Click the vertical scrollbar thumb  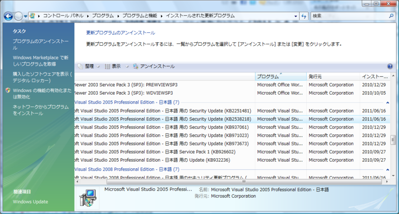393,140
